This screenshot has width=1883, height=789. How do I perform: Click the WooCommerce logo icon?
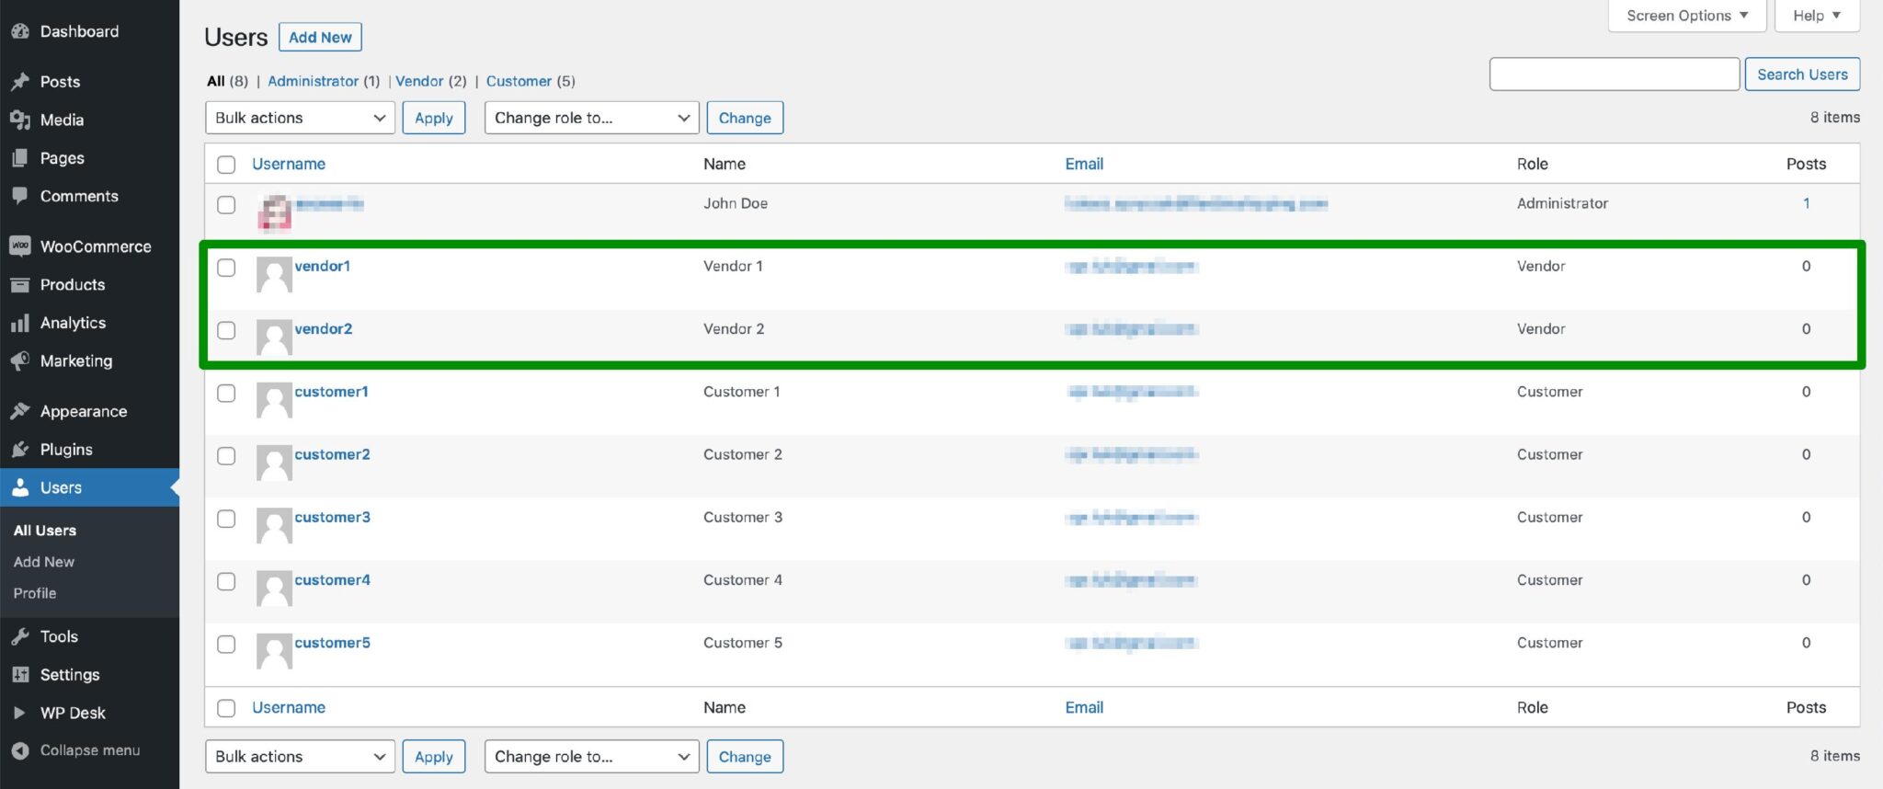pyautogui.click(x=20, y=246)
